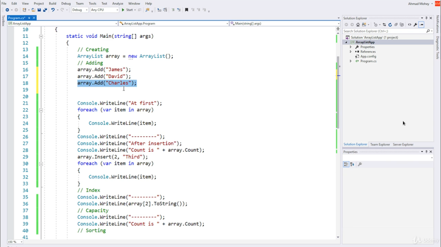Open the Main(string[] args) member dropdown
Screen dimensions: 441x247
click(x=285, y=24)
